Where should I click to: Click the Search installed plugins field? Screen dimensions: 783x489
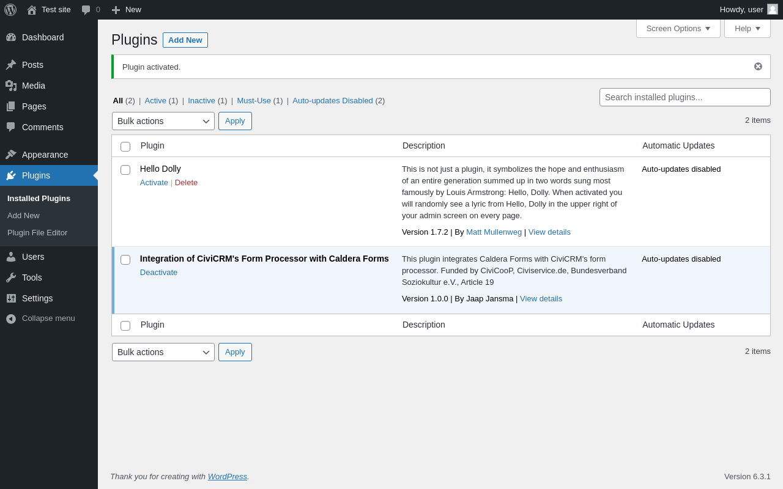685,97
